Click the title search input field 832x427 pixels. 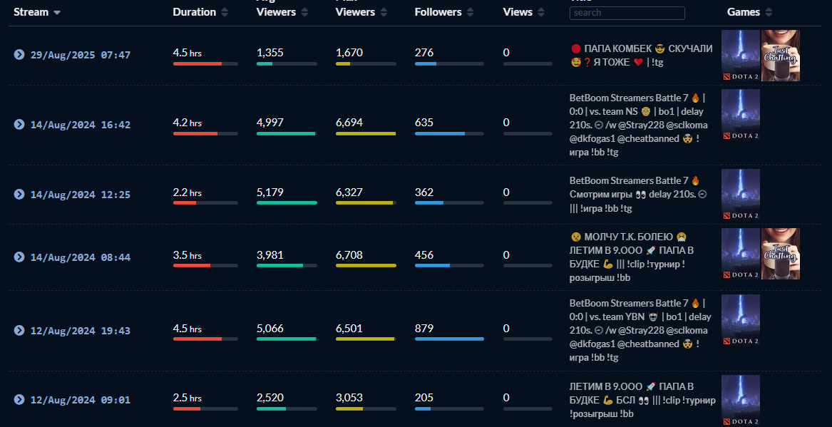tap(627, 13)
